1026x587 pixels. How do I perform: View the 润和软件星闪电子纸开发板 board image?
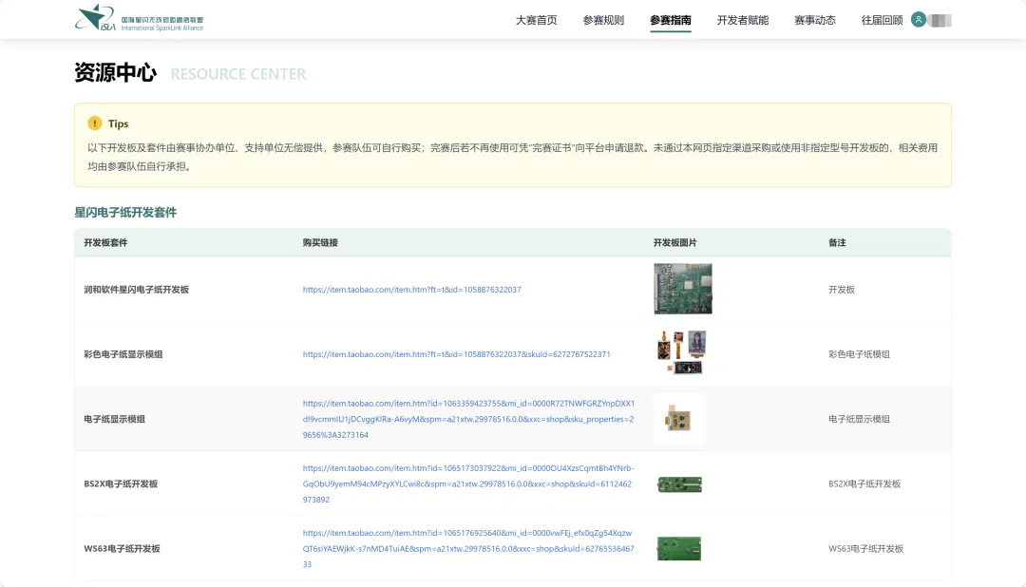click(682, 289)
